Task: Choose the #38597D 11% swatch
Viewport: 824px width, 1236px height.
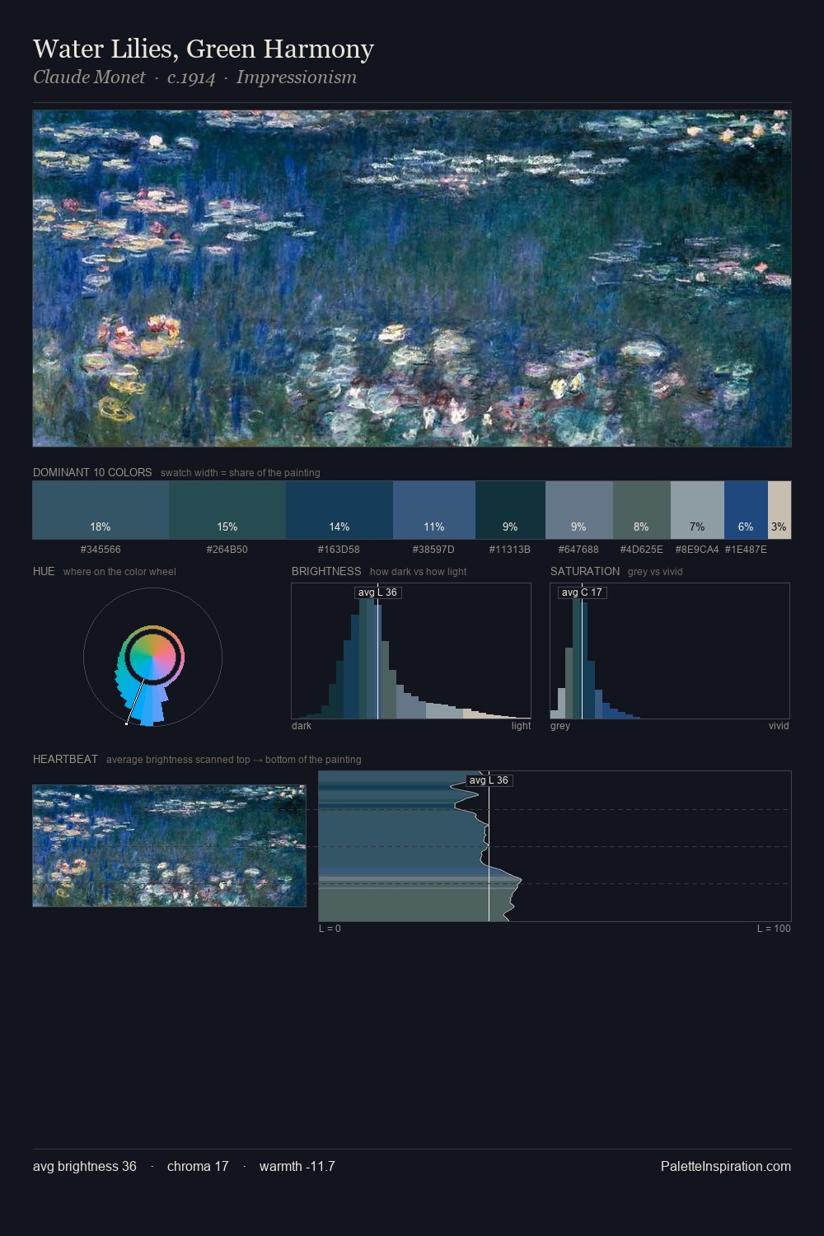Action: [434, 510]
